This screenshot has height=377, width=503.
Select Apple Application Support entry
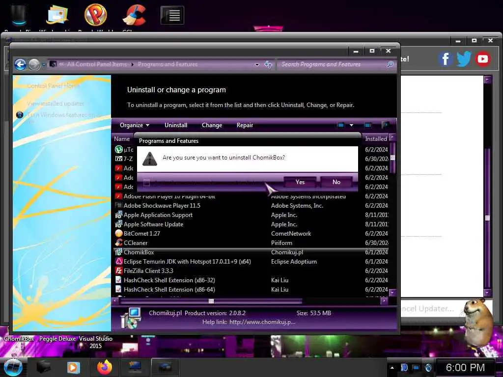[251, 215]
